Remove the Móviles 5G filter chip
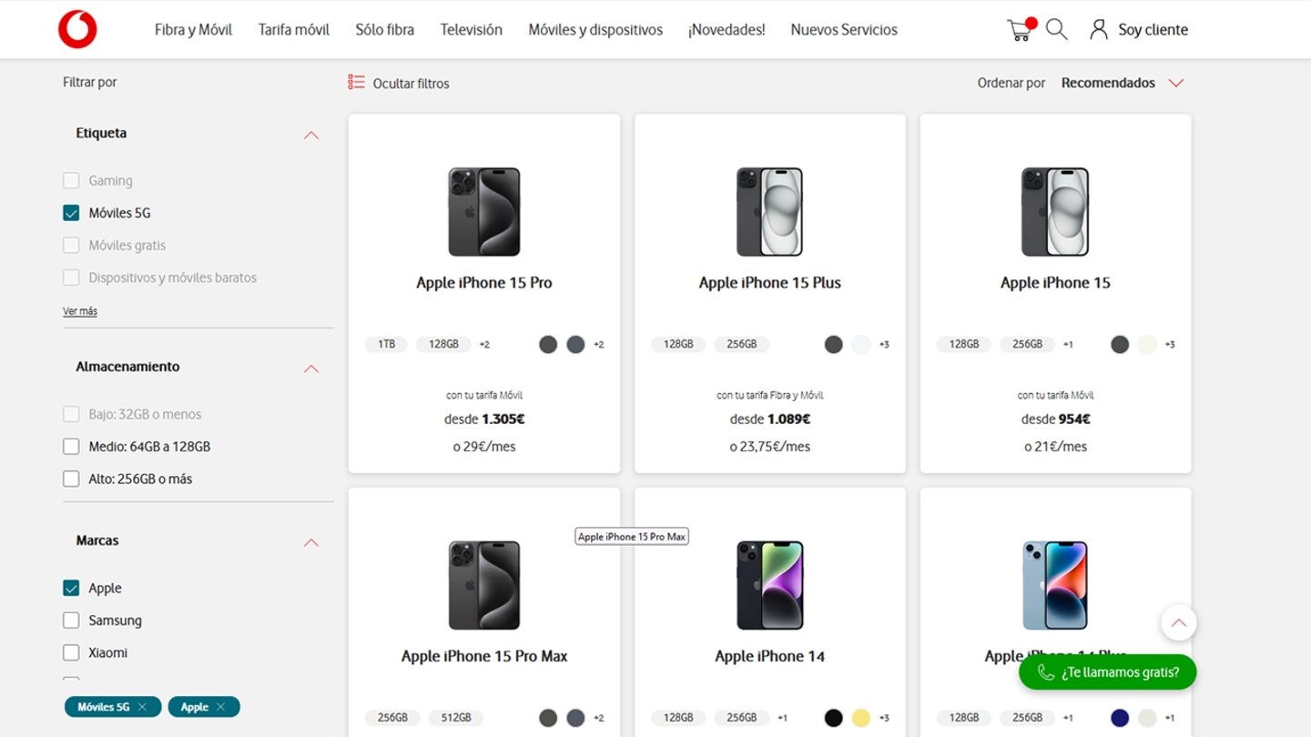The image size is (1311, 737). click(142, 707)
